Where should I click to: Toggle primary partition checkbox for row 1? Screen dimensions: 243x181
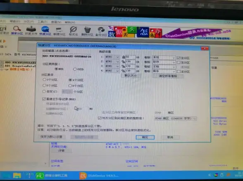click(179, 58)
